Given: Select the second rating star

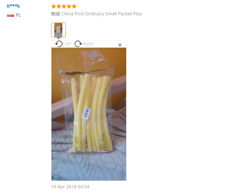Looking at the screenshot, I should (x=59, y=6).
